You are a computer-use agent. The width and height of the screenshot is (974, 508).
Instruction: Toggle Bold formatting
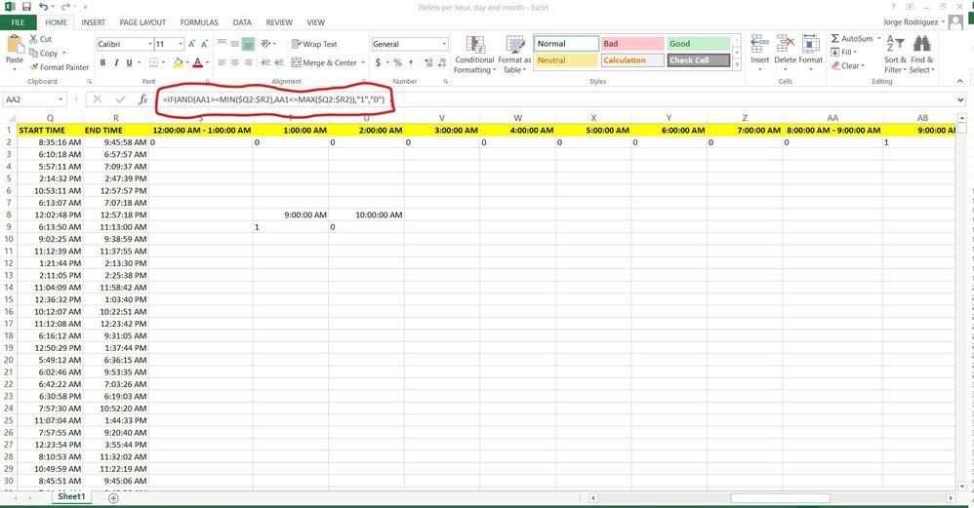pos(102,62)
